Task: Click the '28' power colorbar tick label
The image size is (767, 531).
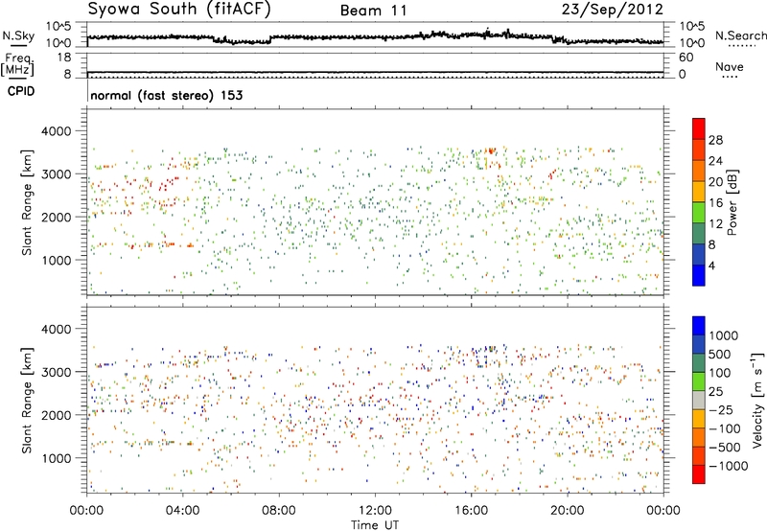Action: tap(715, 140)
